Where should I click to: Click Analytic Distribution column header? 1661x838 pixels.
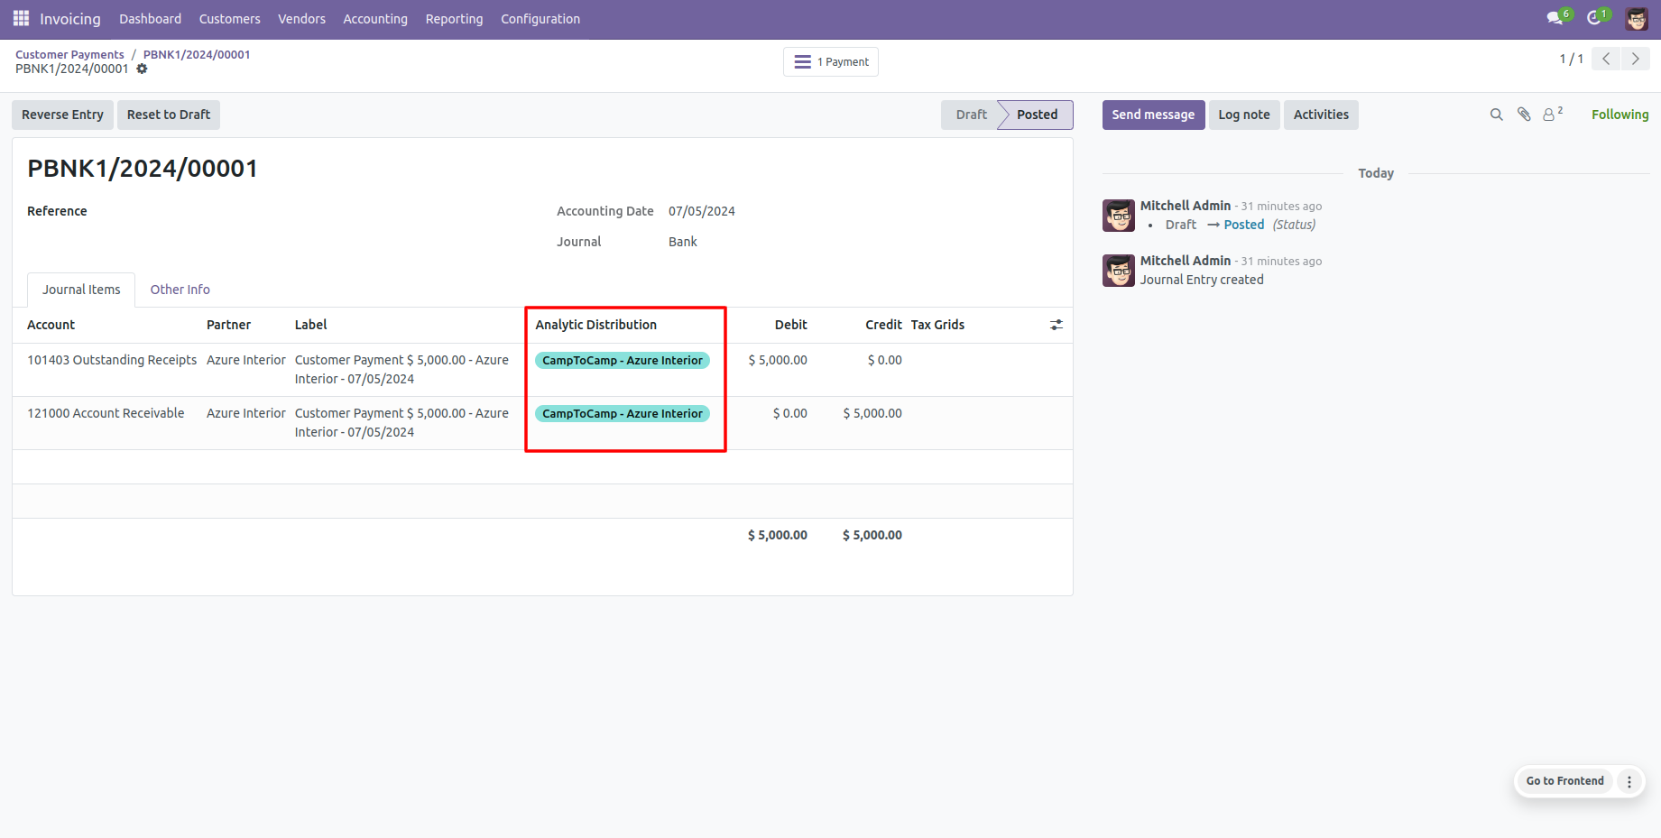[x=595, y=325]
